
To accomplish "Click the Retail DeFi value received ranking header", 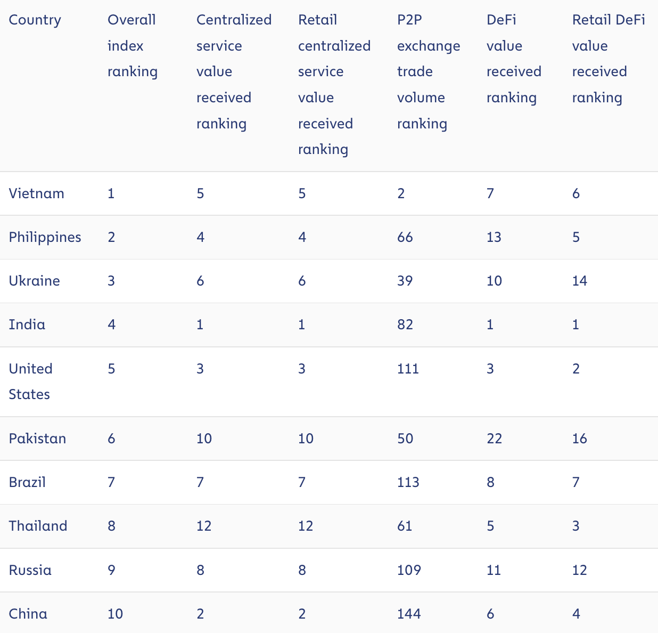I will pyautogui.click(x=608, y=59).
